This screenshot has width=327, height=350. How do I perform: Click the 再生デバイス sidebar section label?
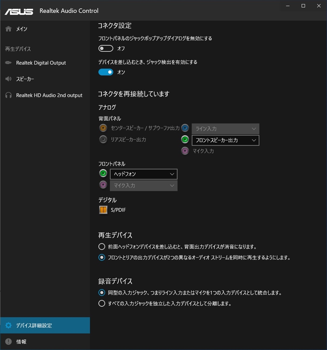coord(18,49)
